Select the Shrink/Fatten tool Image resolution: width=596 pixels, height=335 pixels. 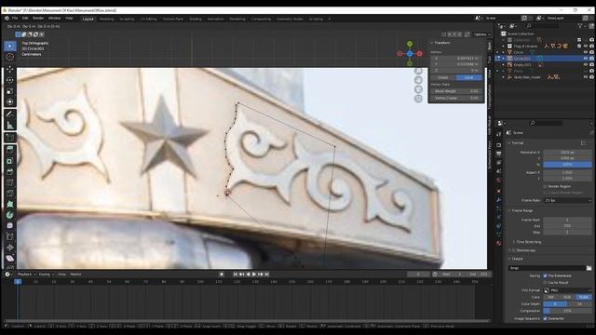point(10,248)
